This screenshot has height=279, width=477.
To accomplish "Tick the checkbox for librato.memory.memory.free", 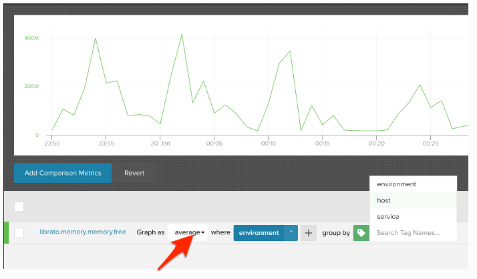I will click(x=19, y=233).
